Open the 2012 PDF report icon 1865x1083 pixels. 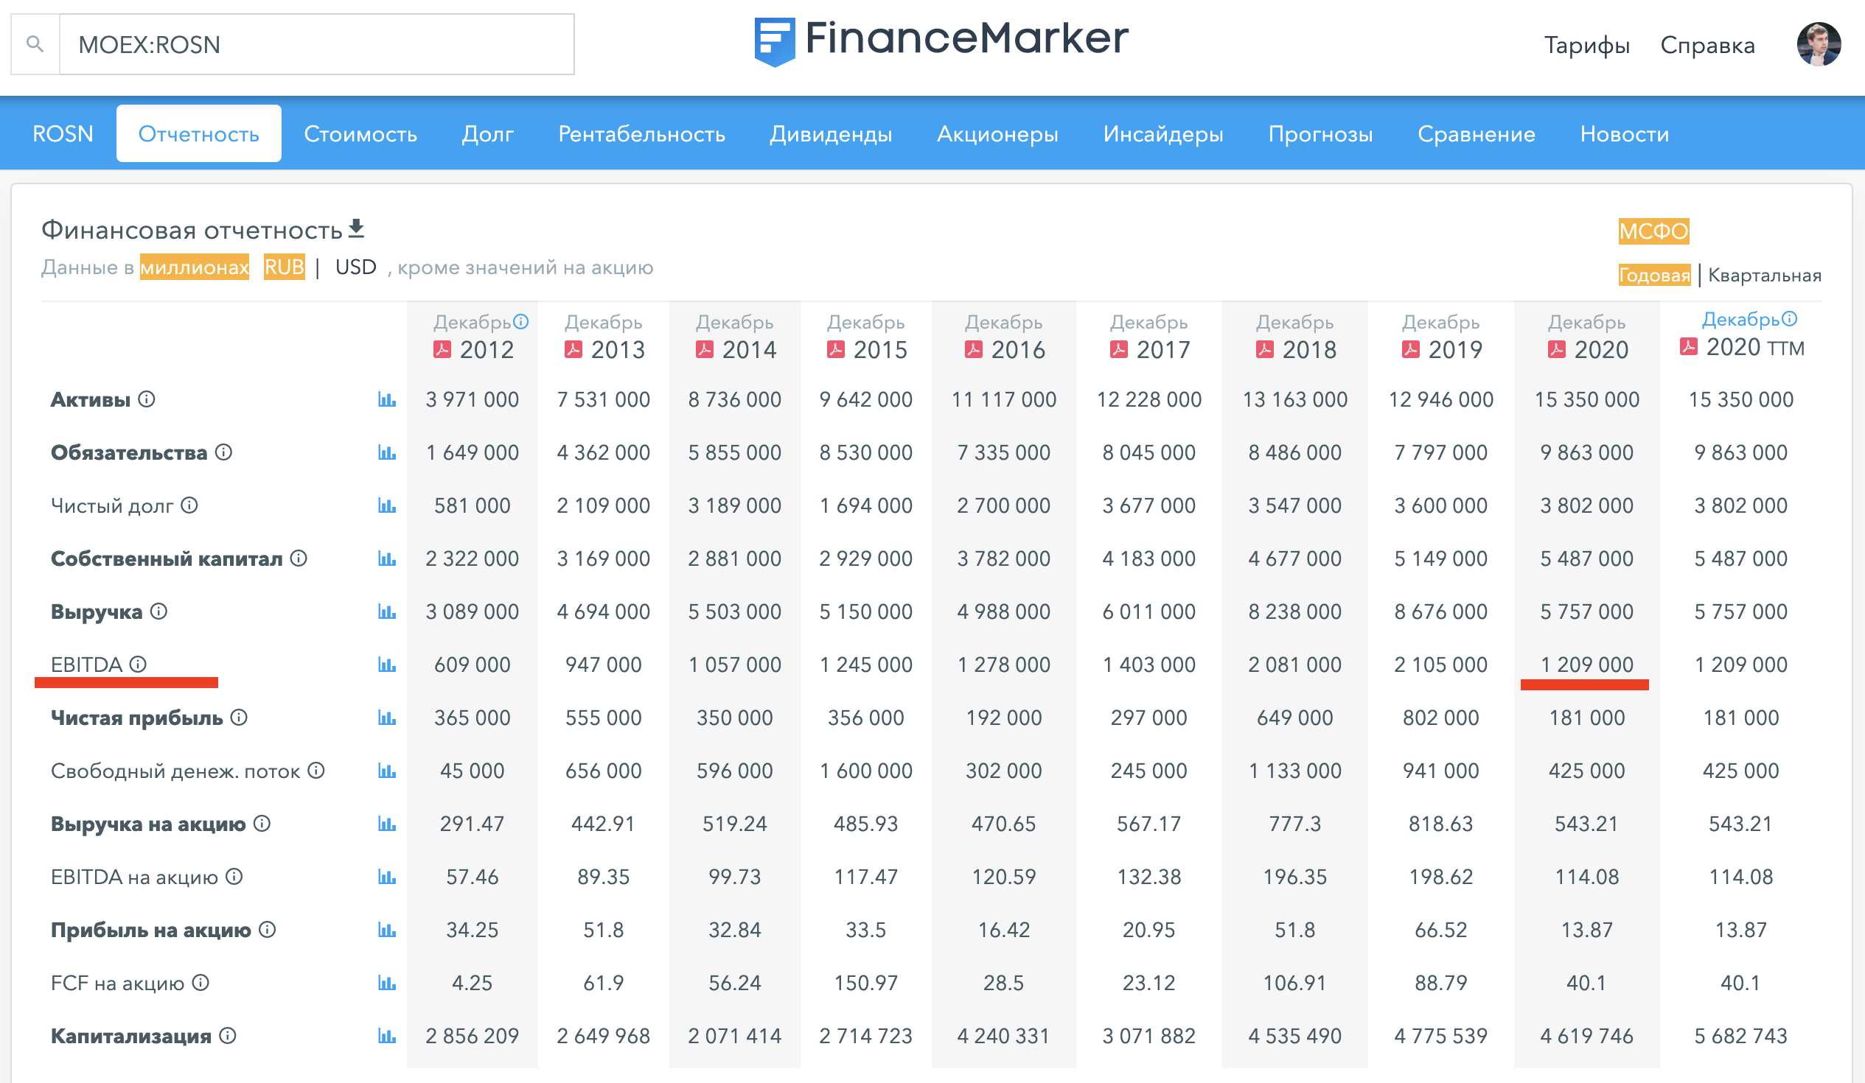[442, 349]
